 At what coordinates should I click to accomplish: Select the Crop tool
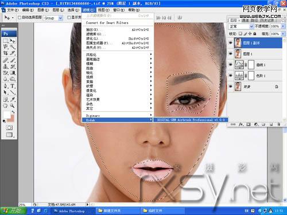pyautogui.click(x=5, y=53)
